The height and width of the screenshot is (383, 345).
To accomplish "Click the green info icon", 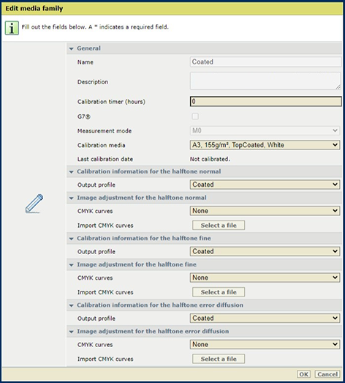I will tap(12, 28).
